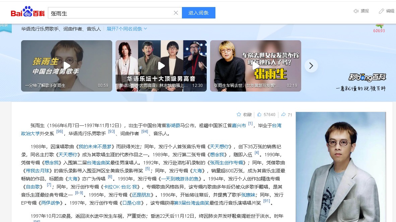Clear search box with X icon

click(x=176, y=13)
